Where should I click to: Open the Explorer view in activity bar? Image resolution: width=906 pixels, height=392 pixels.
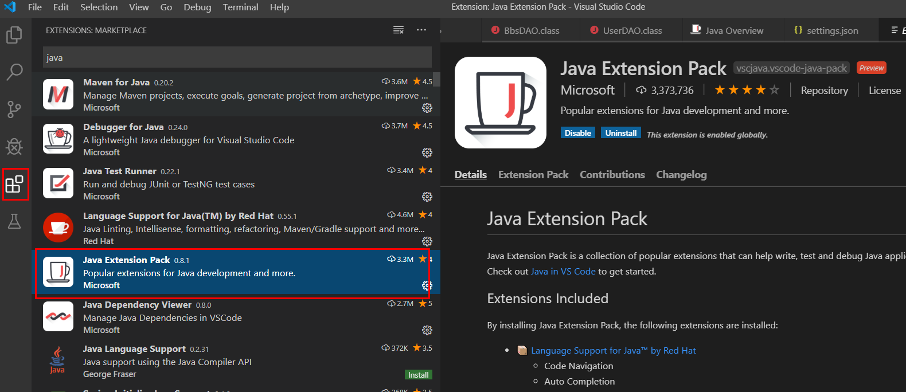14,34
